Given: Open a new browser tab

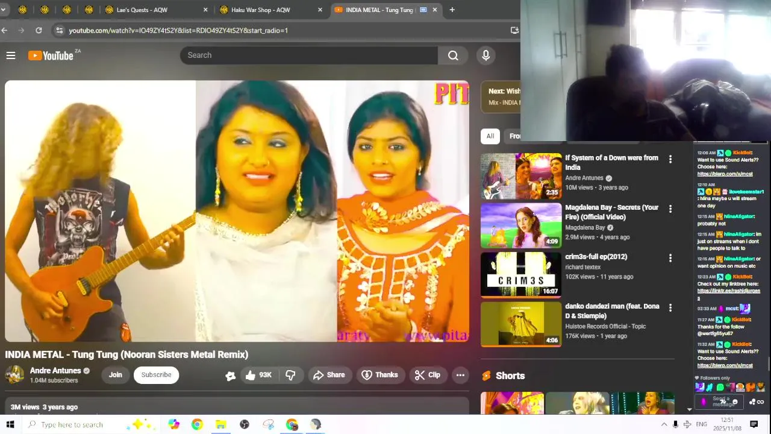Looking at the screenshot, I should tap(452, 10).
